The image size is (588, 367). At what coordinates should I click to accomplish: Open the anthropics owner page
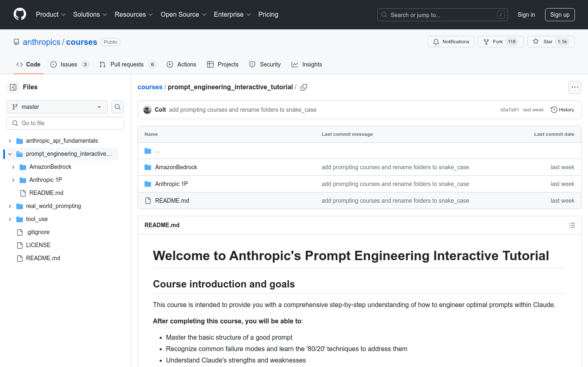click(x=42, y=42)
